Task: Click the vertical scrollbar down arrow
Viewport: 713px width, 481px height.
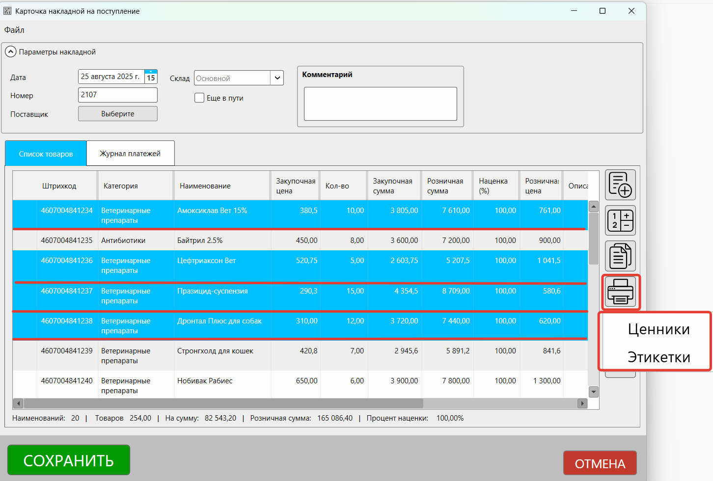Action: (594, 392)
